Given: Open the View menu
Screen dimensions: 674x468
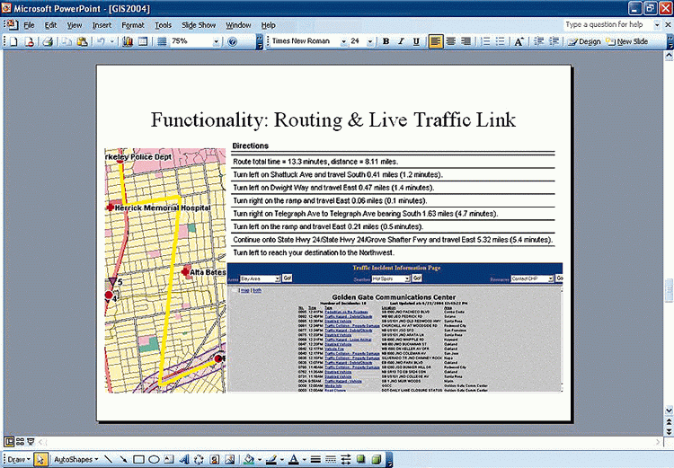Looking at the screenshot, I should [x=75, y=25].
